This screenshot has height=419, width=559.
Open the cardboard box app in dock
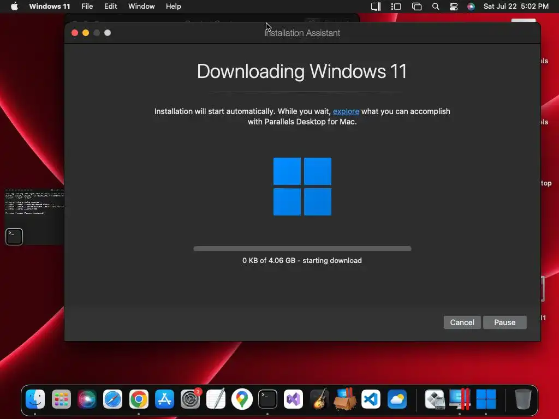(x=345, y=399)
